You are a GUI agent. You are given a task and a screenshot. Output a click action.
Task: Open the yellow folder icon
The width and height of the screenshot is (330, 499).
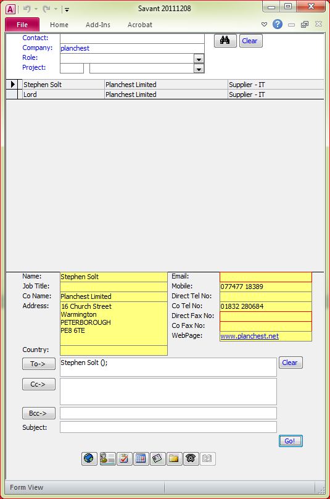click(174, 459)
